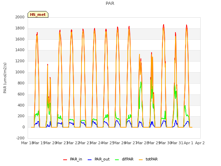Click the orange totPAR legend swatch

click(x=141, y=160)
